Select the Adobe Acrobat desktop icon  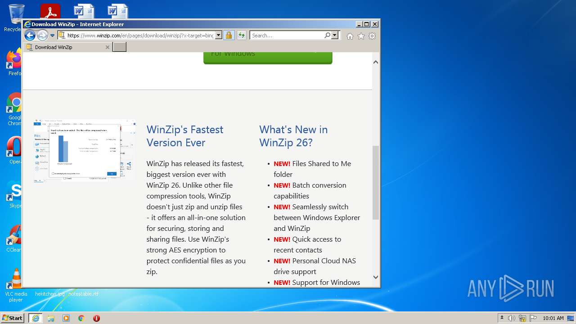50,12
